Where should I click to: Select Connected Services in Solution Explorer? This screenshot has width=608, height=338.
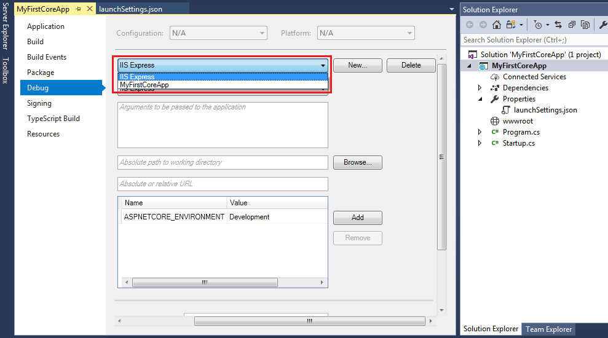(534, 77)
